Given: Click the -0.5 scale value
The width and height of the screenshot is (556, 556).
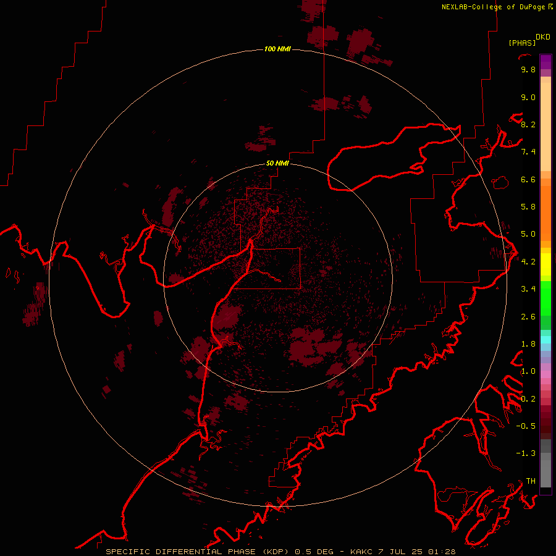Looking at the screenshot, I should [x=526, y=426].
